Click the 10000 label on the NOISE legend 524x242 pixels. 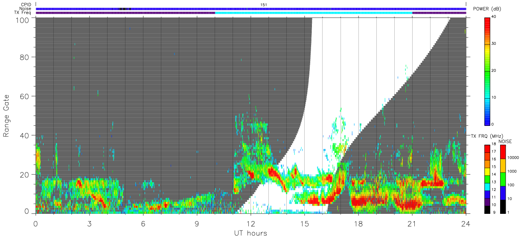coord(513,157)
